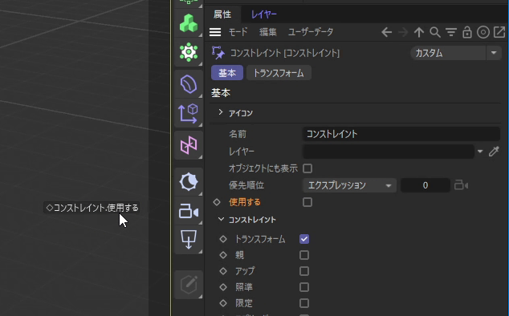
Task: Go up one level with up arrow
Action: 419,32
